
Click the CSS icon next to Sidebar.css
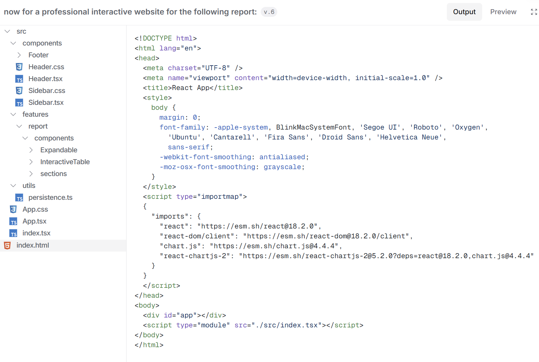point(19,91)
